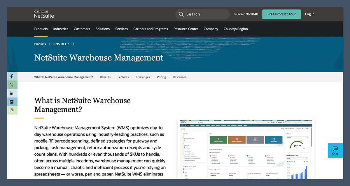This screenshot has height=186, width=350.
Task: Go to NetSuite ERP breadcrumb link
Action: (62, 44)
